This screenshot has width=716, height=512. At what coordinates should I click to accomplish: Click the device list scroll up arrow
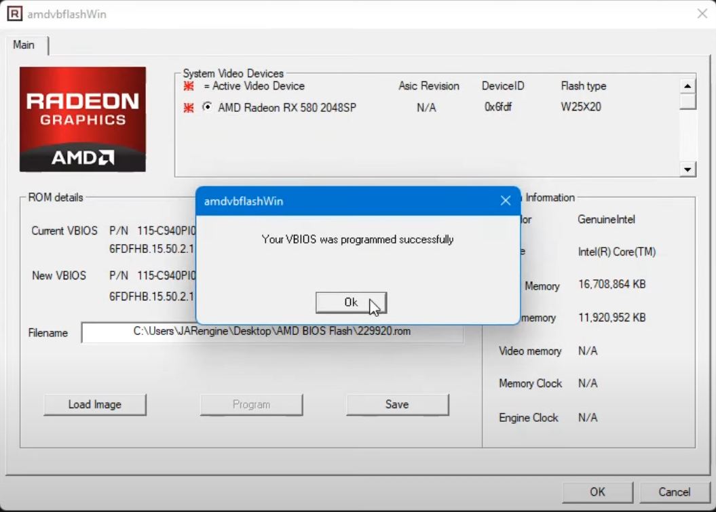(x=687, y=86)
